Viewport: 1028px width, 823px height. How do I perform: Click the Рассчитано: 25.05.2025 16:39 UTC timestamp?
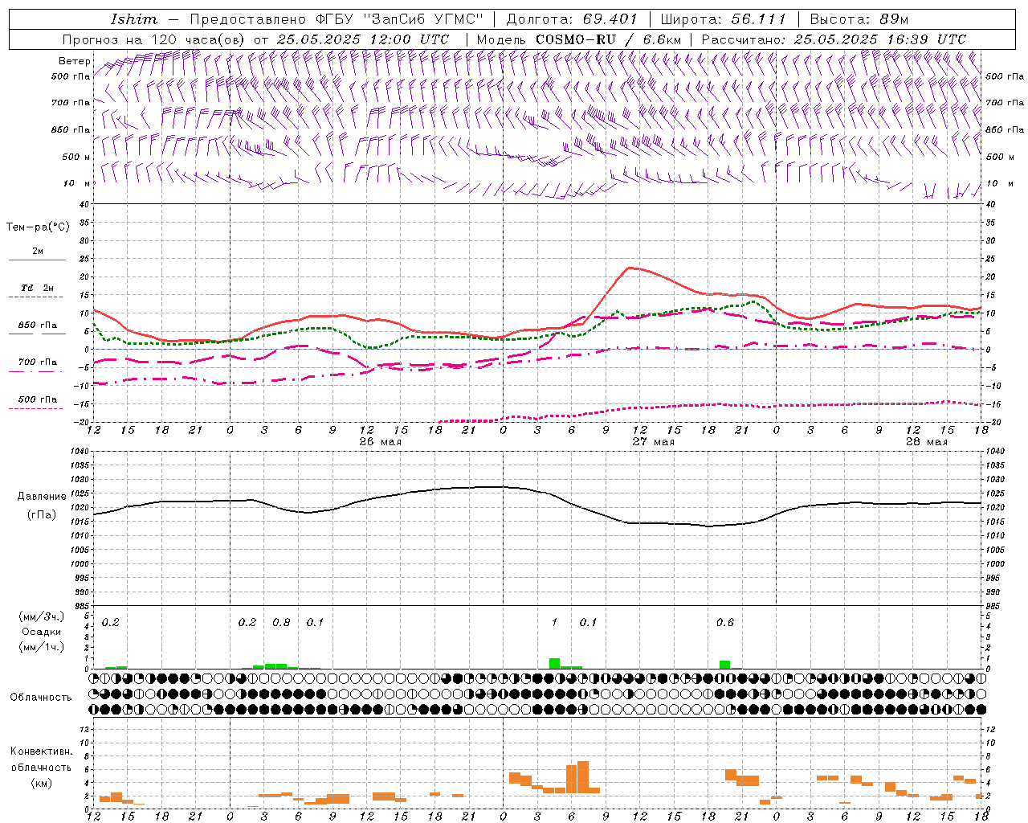tap(834, 39)
